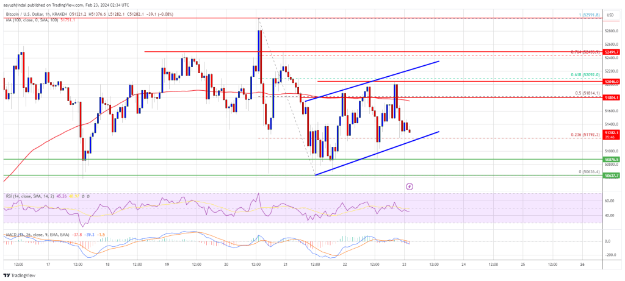Select the red 52491.7 resistance price tag
Screen dimensions: 625x281
point(610,52)
